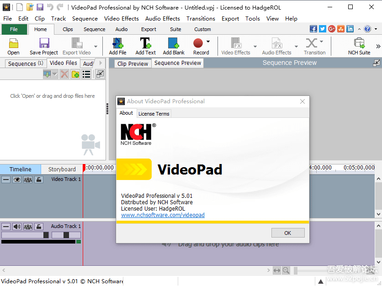The height and width of the screenshot is (286, 382).
Task: Expand the Record dropdown arrow
Action: [x=208, y=42]
